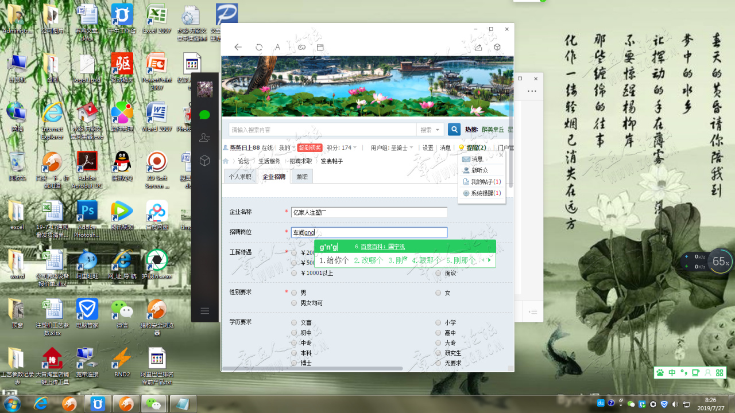Select 面议 salary radio button
This screenshot has height=413, width=735.
pyautogui.click(x=438, y=273)
